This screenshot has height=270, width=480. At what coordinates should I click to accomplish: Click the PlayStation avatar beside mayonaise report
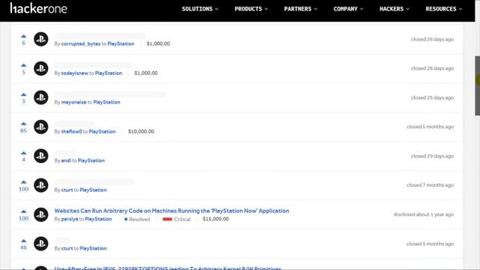[41, 97]
